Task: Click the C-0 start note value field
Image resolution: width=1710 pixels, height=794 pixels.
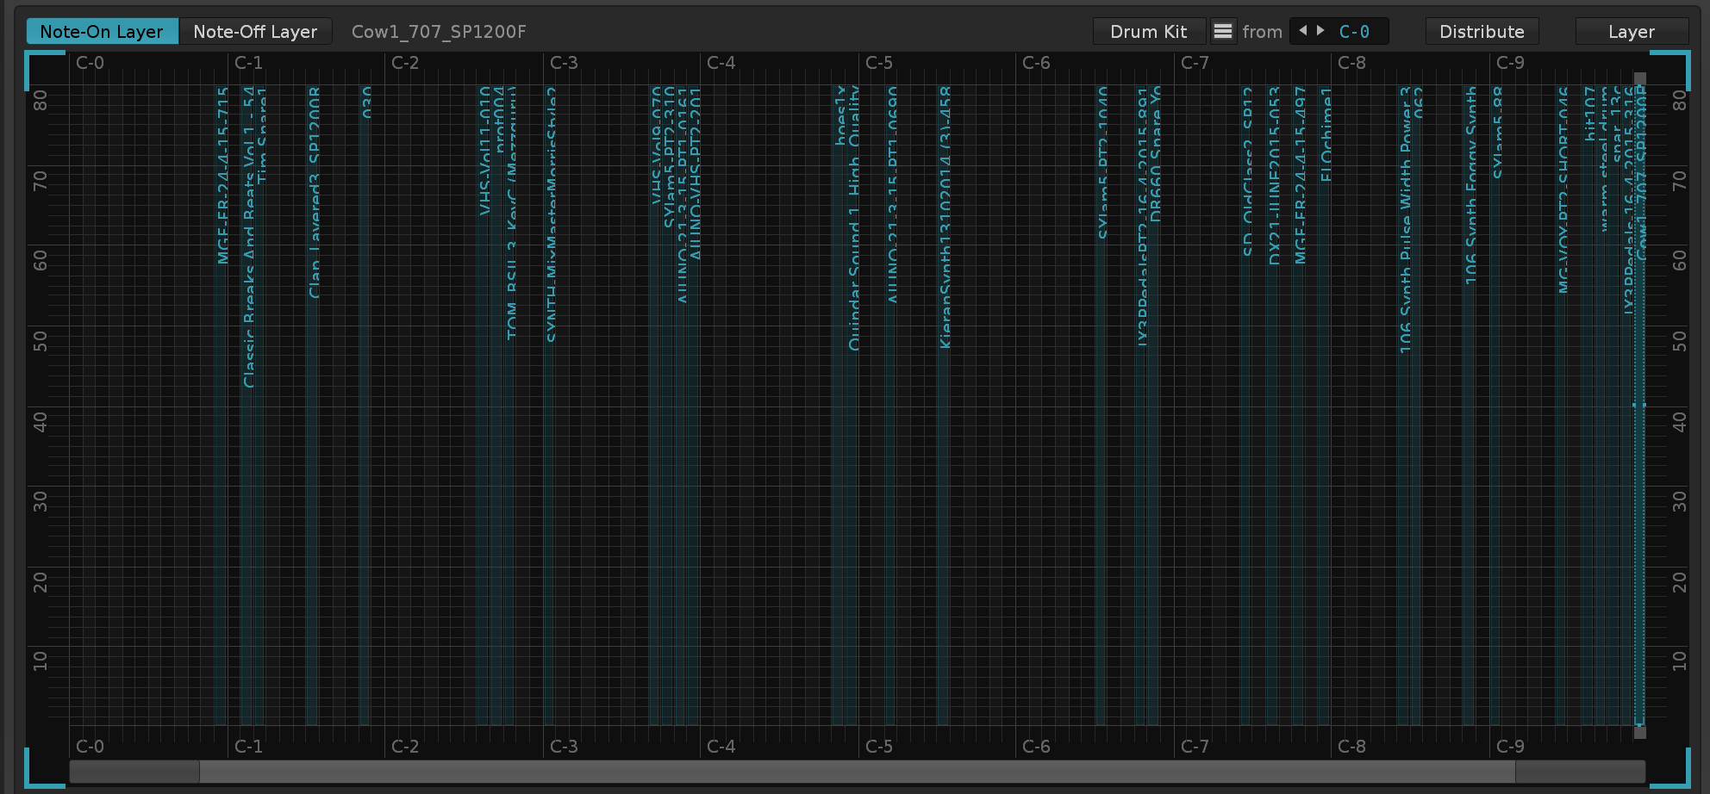Action: tap(1354, 32)
